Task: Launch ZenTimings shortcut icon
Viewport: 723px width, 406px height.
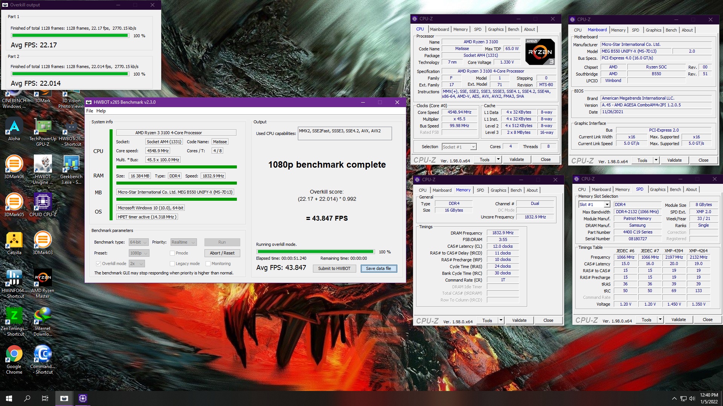Action: [x=14, y=322]
